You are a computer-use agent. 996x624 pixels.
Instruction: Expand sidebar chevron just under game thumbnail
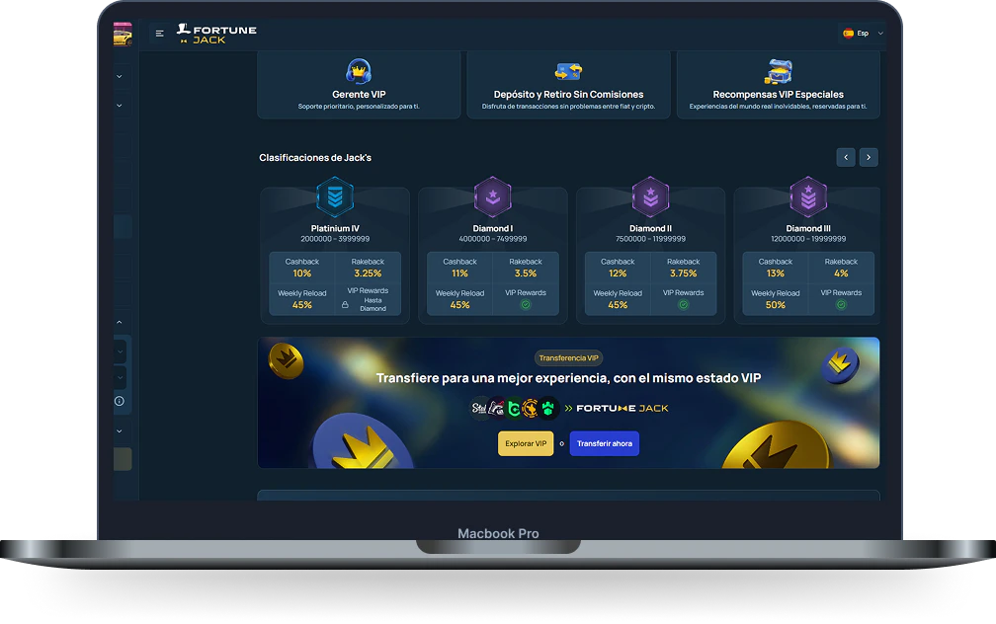click(120, 76)
